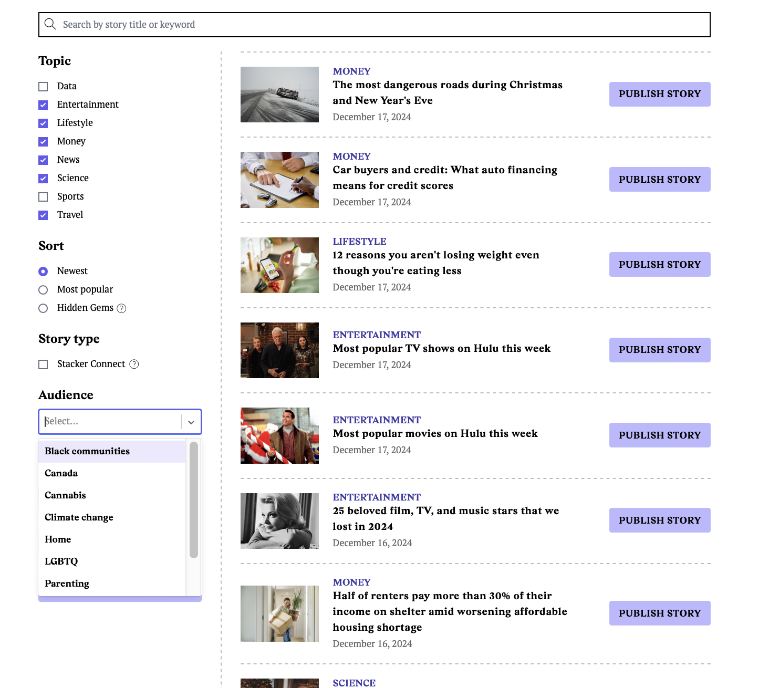Screen dimensions: 769x688
Task: Uncheck the Science topic checkbox
Action: click(43, 179)
